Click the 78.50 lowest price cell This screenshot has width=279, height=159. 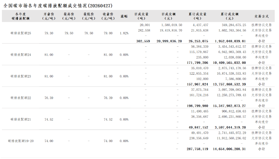point(89,33)
